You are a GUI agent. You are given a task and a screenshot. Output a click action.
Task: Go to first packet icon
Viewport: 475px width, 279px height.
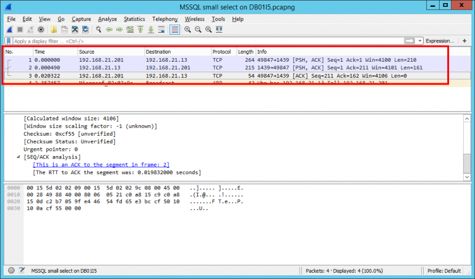(x=140, y=30)
